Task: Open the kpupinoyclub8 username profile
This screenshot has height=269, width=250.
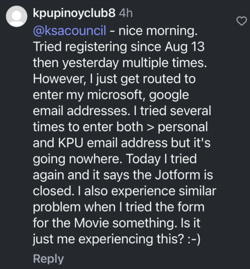Action: tap(74, 13)
